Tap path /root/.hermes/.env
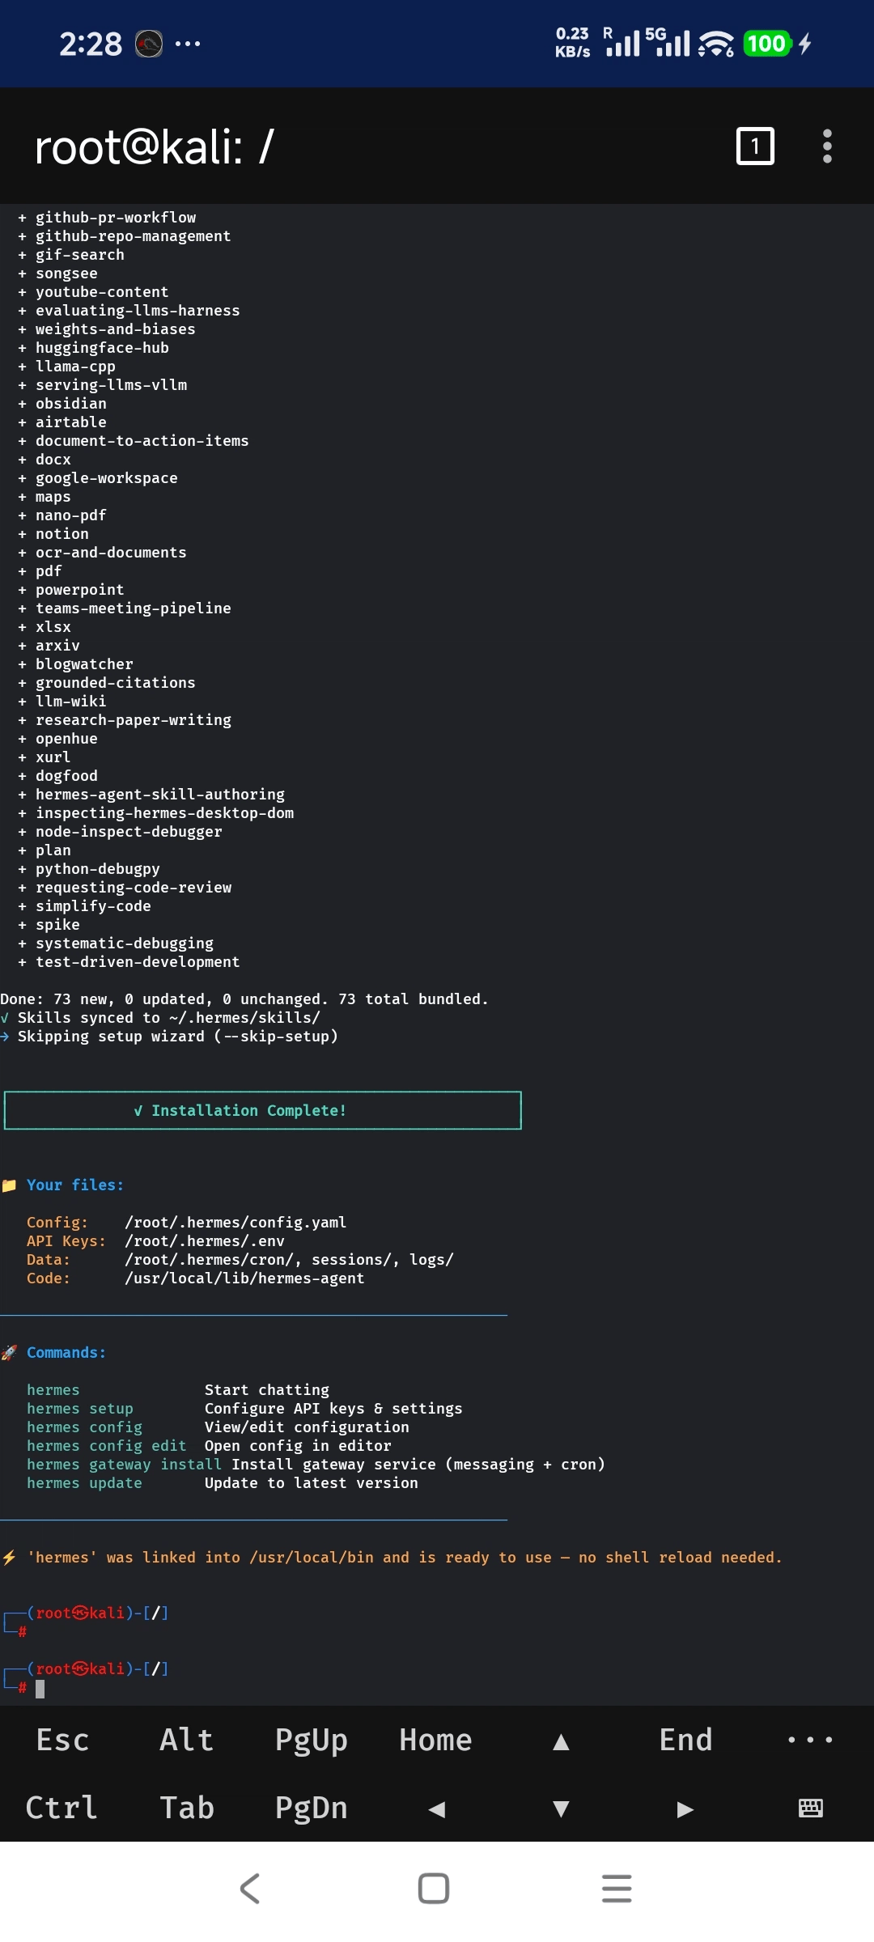874x1942 pixels. 205,1240
